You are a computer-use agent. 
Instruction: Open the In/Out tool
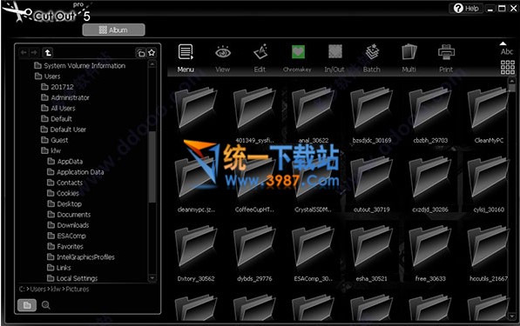334,58
